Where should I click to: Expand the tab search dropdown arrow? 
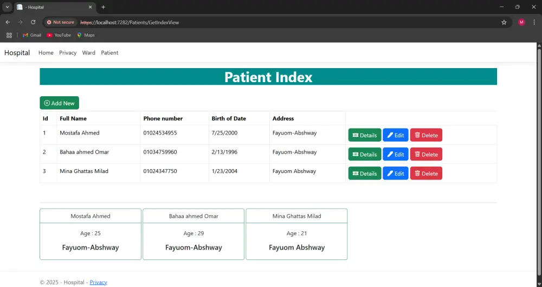[x=7, y=7]
